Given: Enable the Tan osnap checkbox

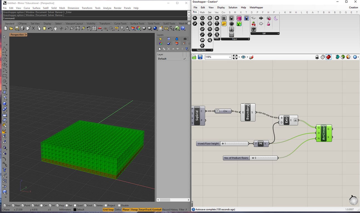Looking at the screenshot, I should pos(66,205).
